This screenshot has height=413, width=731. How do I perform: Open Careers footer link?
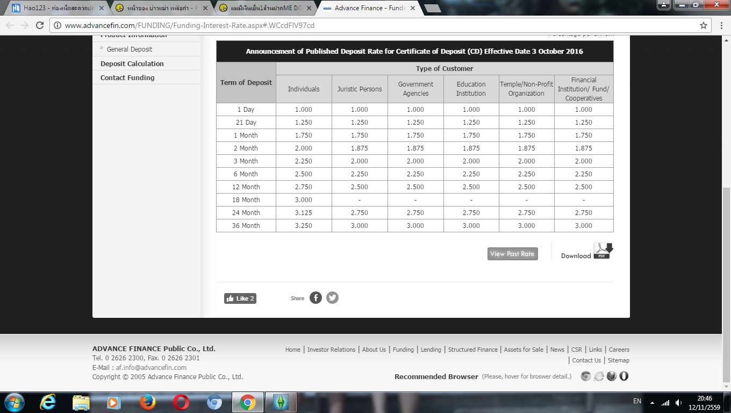click(619, 350)
